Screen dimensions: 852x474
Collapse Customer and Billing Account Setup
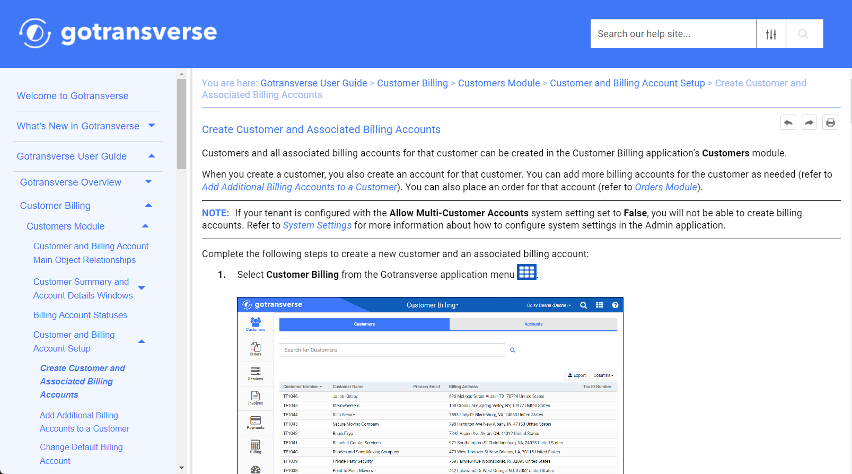coord(142,341)
